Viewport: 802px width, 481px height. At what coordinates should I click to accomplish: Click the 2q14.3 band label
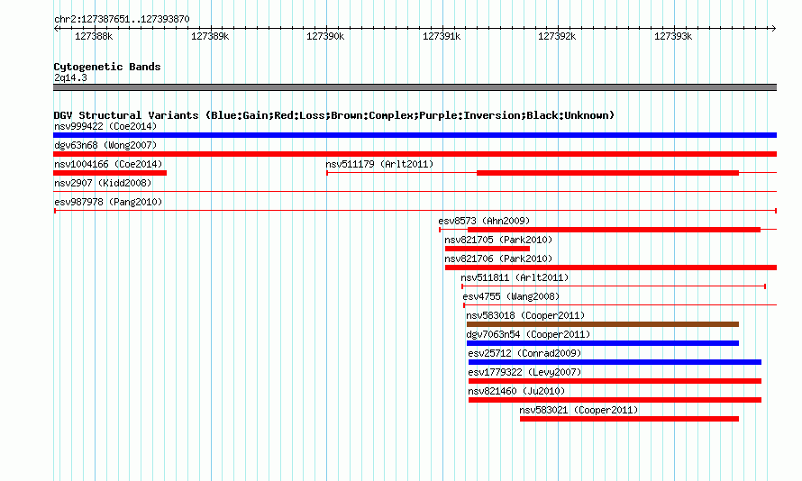[x=70, y=77]
